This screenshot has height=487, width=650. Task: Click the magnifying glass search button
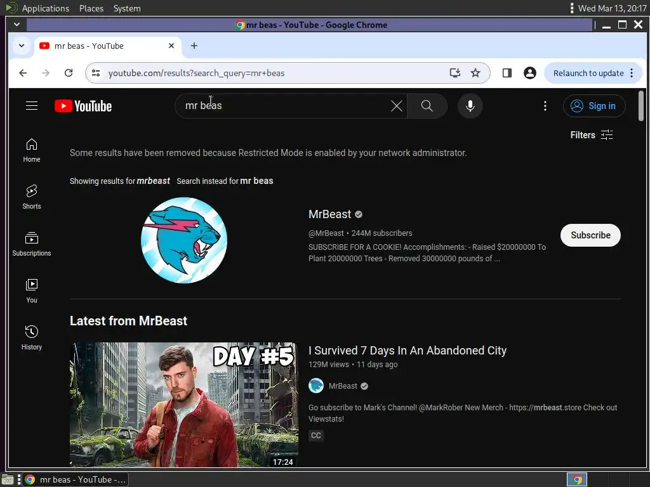[427, 106]
